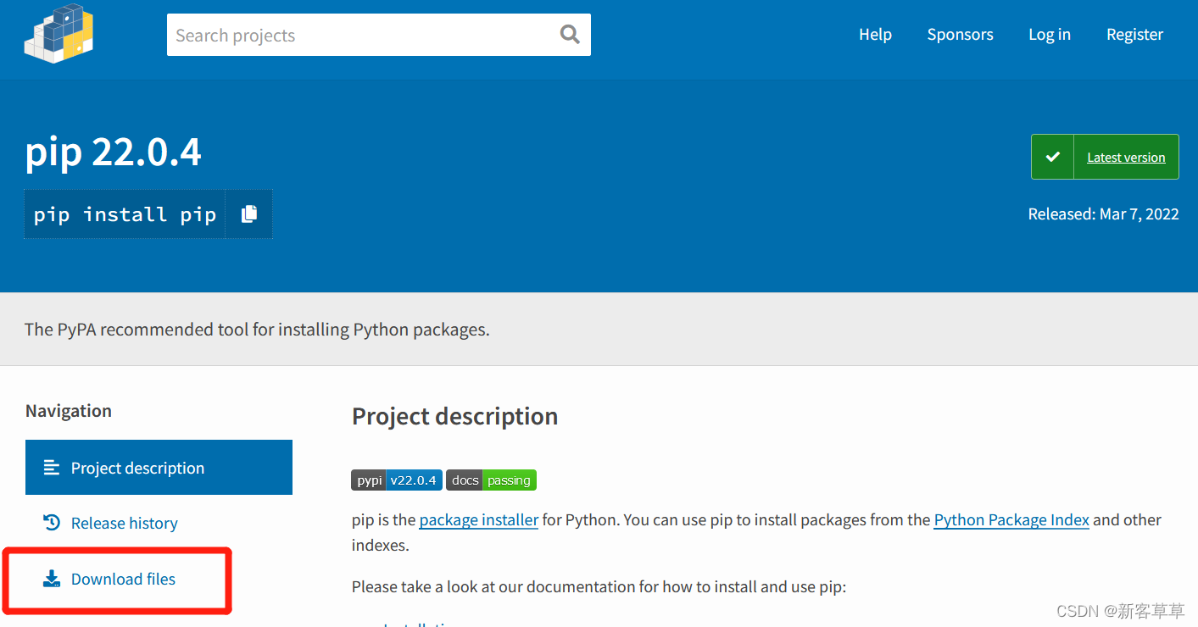1198x627 pixels.
Task: Click the pypi v22.0.4 badge
Action: (397, 480)
